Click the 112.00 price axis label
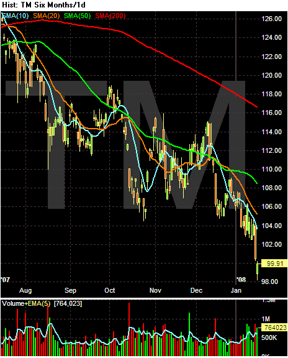 (271, 150)
